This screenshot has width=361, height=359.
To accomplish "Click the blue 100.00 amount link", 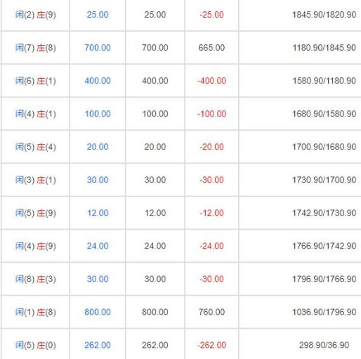I will click(x=98, y=114).
